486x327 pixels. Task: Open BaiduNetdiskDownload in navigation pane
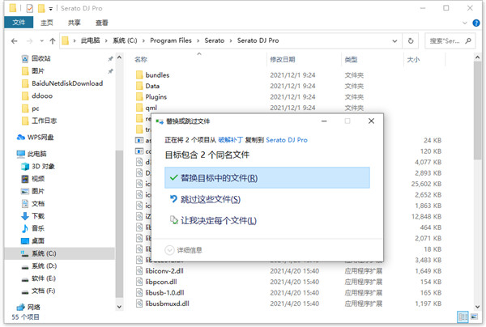67,83
